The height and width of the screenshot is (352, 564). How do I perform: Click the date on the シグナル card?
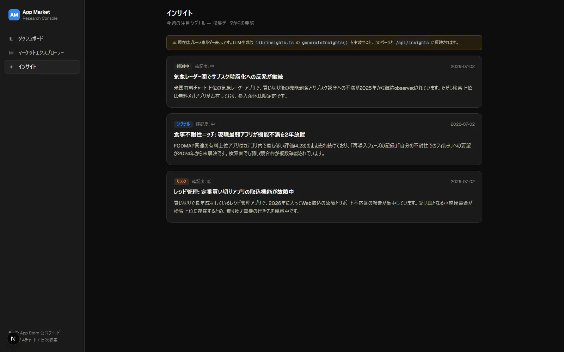coord(462,124)
